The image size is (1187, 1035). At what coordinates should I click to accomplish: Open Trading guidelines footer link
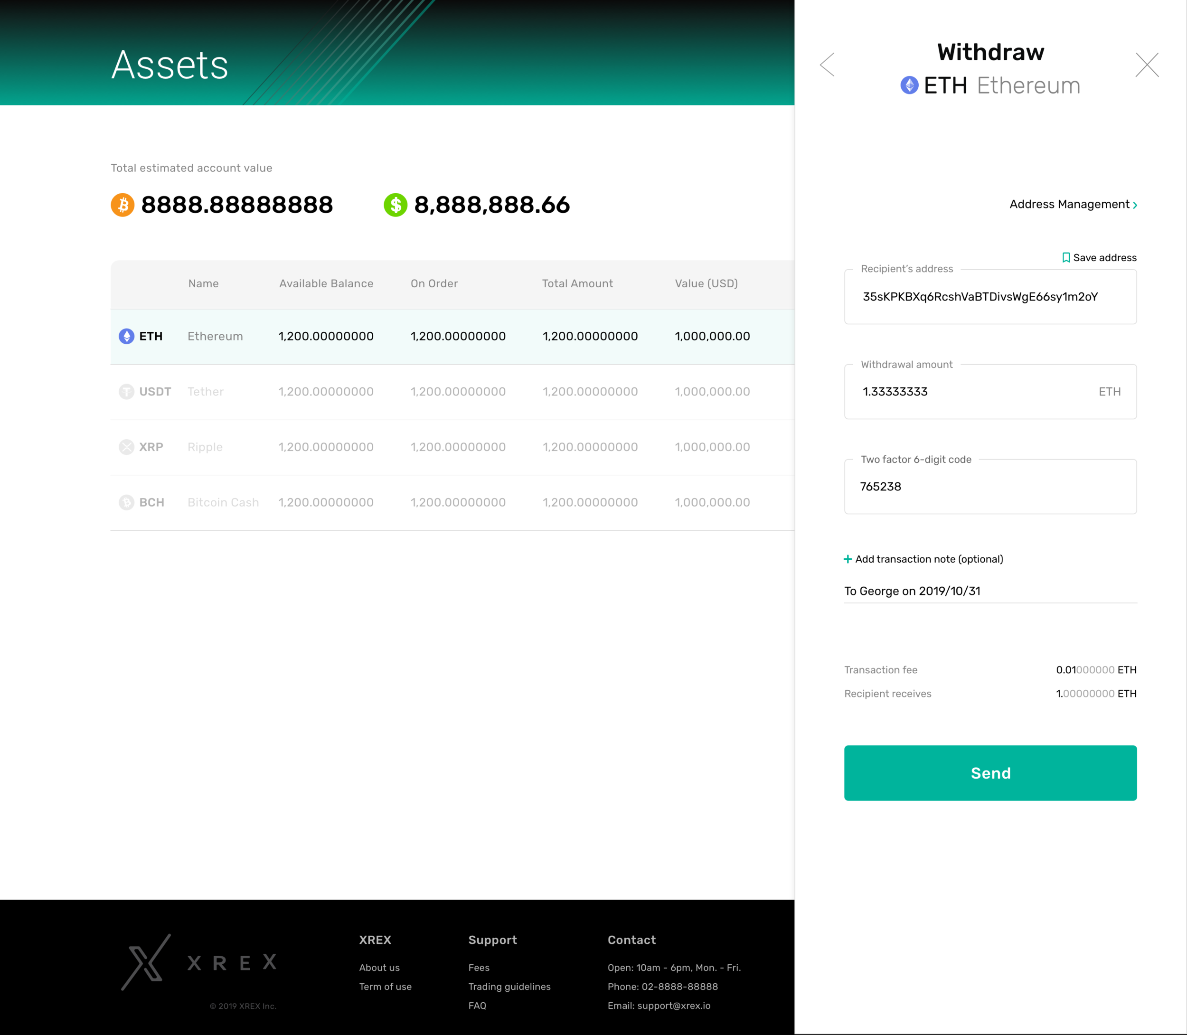click(x=509, y=987)
